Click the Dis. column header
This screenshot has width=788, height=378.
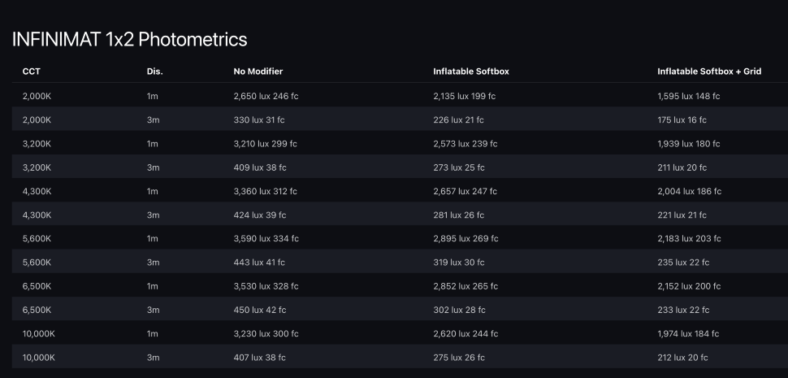(x=154, y=72)
